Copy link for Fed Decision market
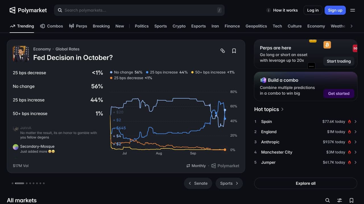 pos(223,51)
